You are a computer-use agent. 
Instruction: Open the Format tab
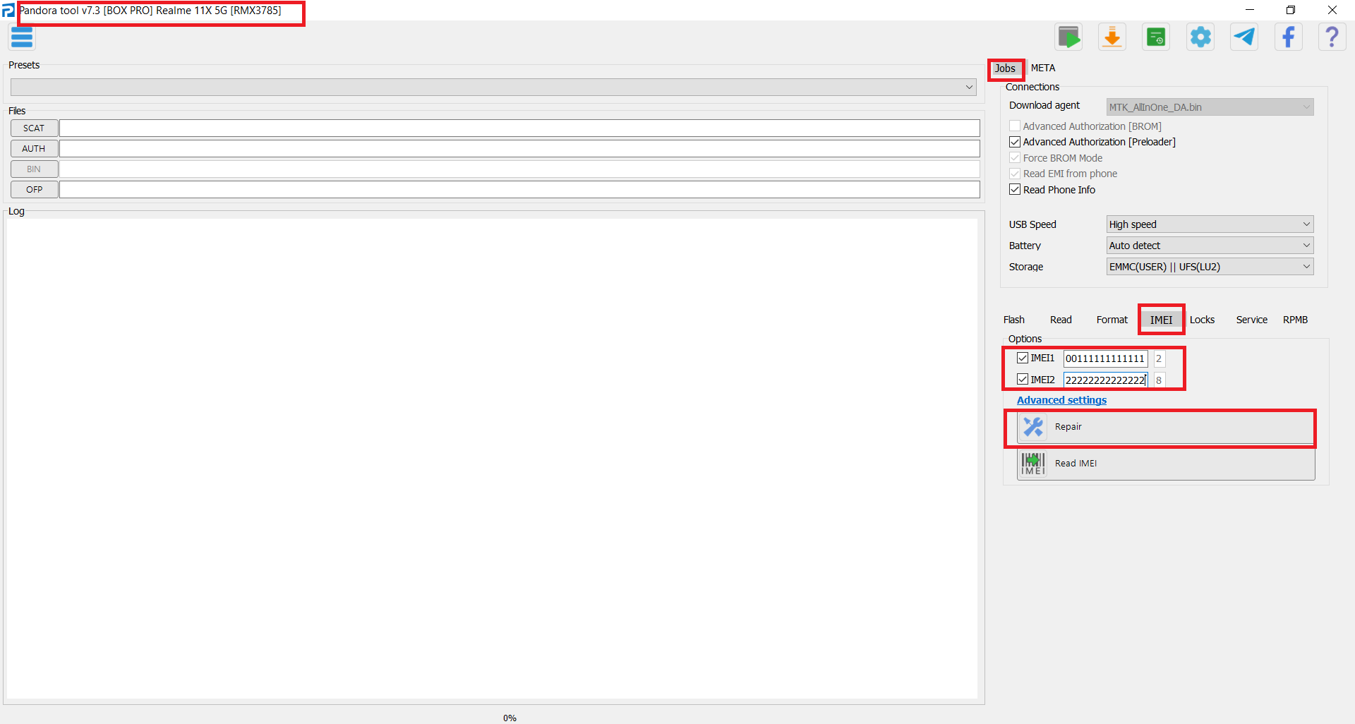pyautogui.click(x=1112, y=320)
